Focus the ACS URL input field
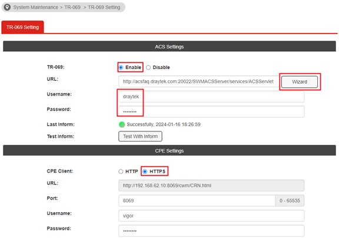The width and height of the screenshot is (339, 238). tap(199, 81)
